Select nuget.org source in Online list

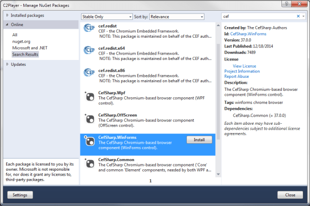click(22, 41)
